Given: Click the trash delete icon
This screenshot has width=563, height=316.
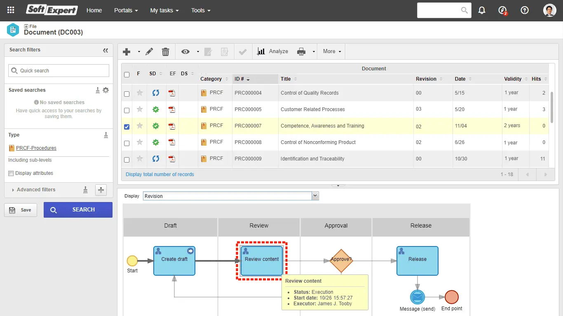Looking at the screenshot, I should coord(165,51).
